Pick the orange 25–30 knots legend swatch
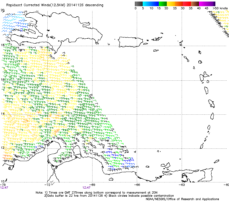The width and height of the screenshot is (229, 201). tap(179, 4)
